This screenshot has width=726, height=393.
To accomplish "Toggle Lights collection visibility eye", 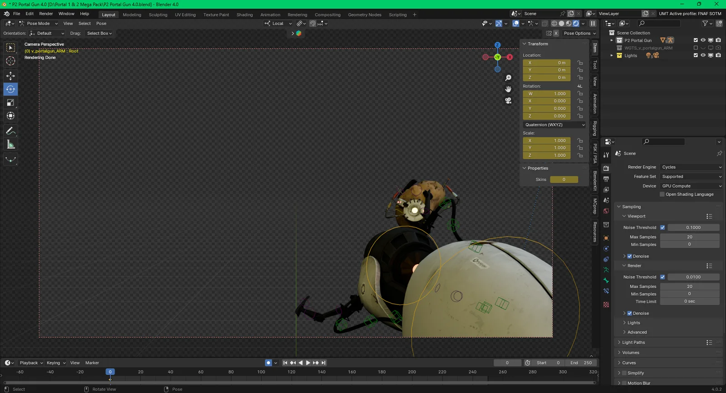I will tap(703, 55).
